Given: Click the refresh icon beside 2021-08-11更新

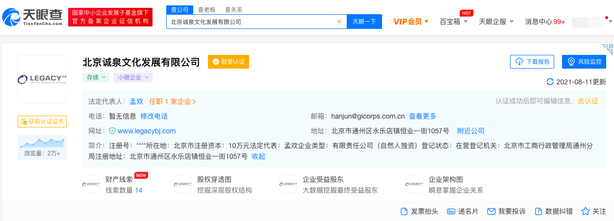Looking at the screenshot, I should click(x=550, y=82).
